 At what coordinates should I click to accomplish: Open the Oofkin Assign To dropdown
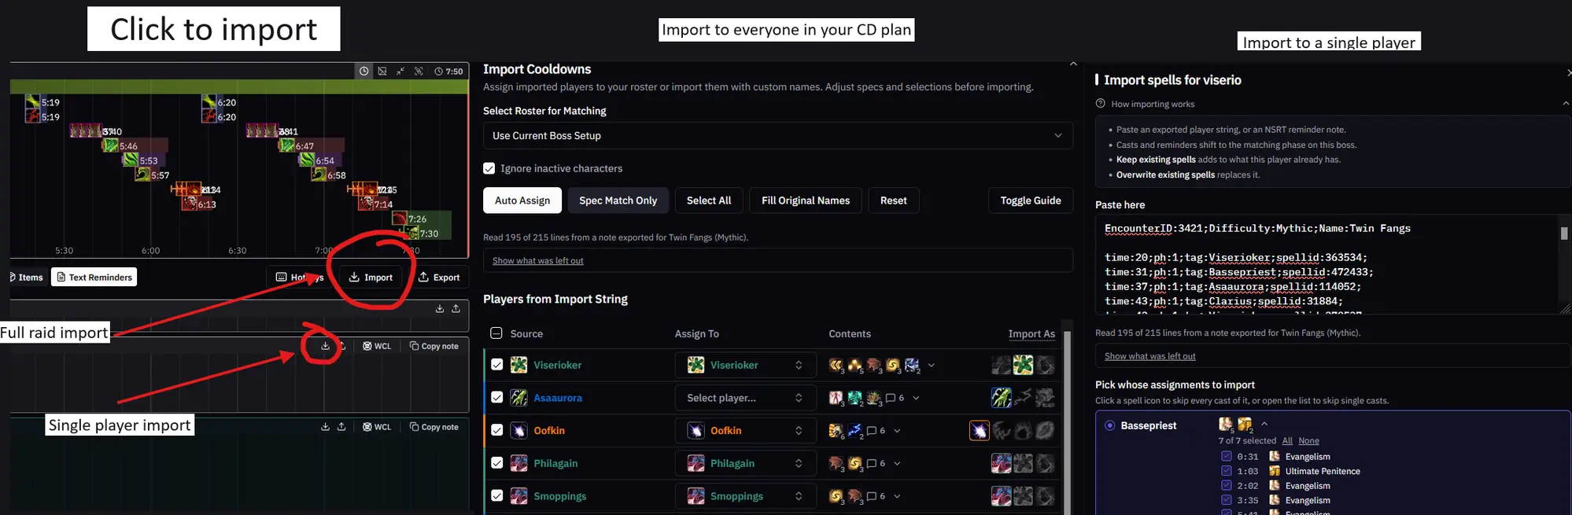click(744, 430)
